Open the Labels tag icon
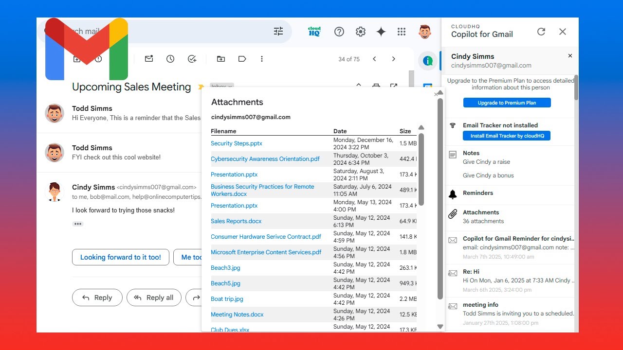 point(242,59)
